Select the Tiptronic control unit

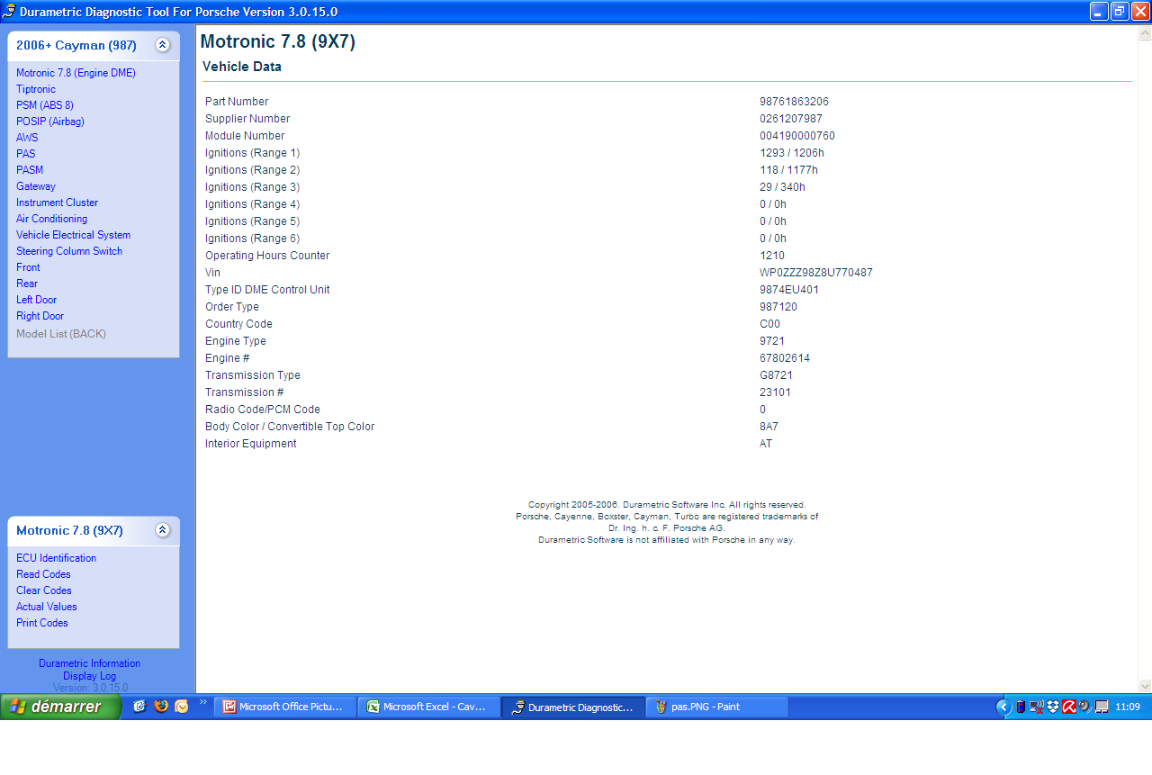pyautogui.click(x=36, y=89)
